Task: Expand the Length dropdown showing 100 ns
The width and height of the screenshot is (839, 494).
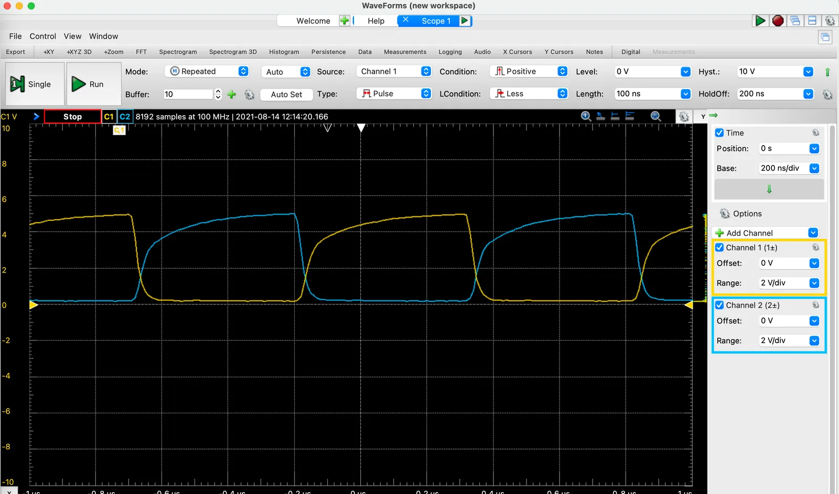Action: [685, 94]
